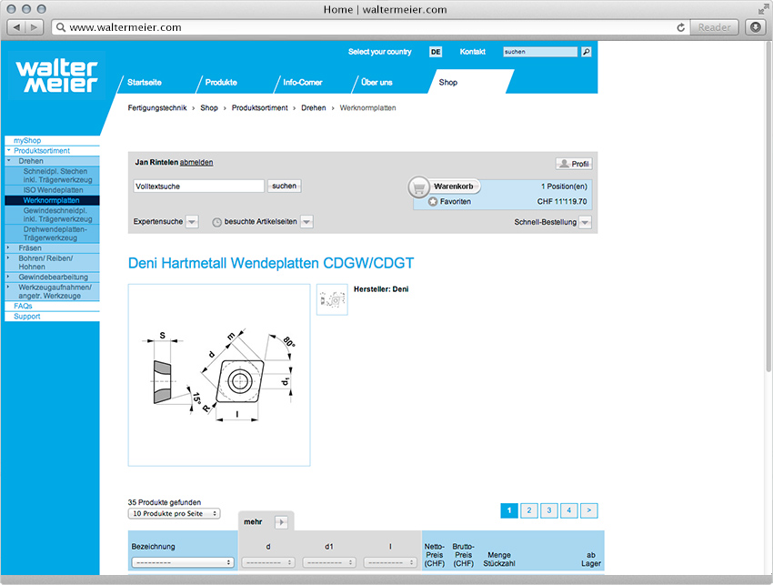Reload the page with the refresh icon
Image resolution: width=773 pixels, height=585 pixels.
click(681, 27)
